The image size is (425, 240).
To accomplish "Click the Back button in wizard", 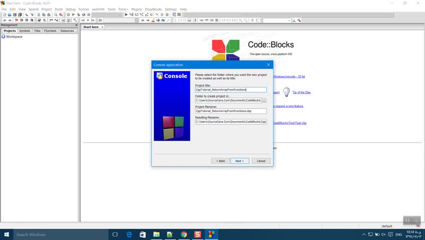I will 221,161.
